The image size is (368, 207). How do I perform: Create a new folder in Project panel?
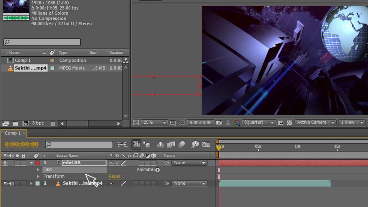(x=15, y=124)
